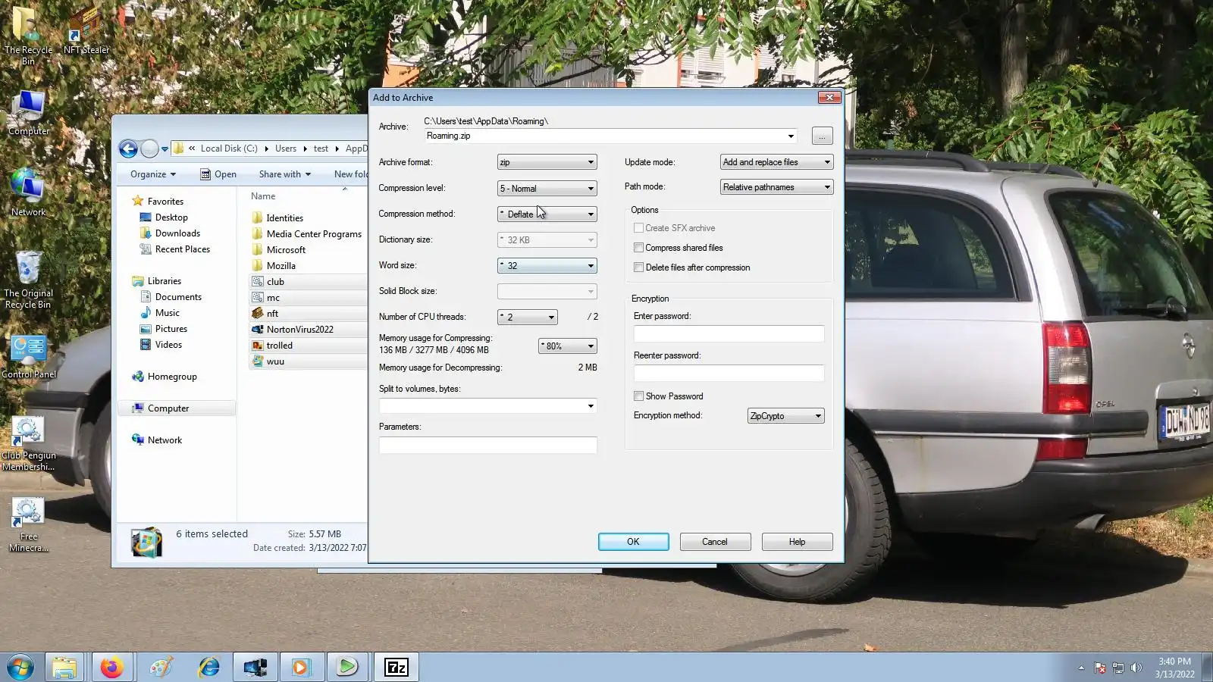
Task: Select Downloads in the navigation pane
Action: click(x=177, y=233)
